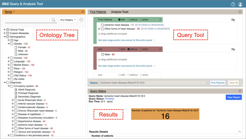This screenshot has width=246, height=139.
Task: Click the search magnifier icon in Terms
Action: pyautogui.click(x=53, y=20)
